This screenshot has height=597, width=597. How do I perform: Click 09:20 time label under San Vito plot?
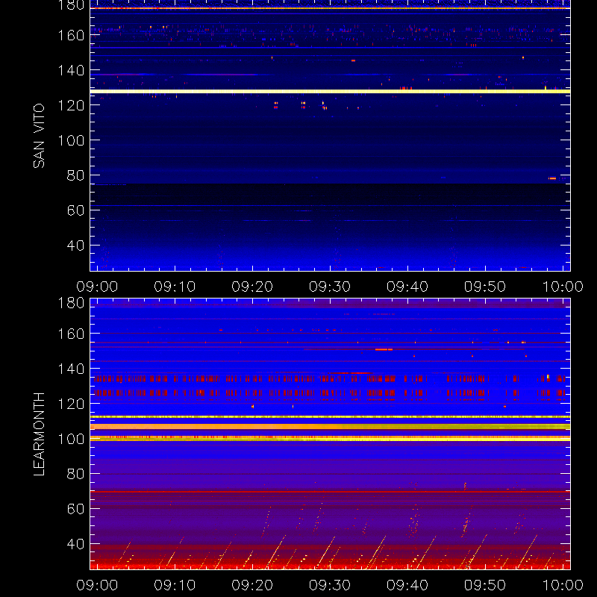pyautogui.click(x=252, y=287)
